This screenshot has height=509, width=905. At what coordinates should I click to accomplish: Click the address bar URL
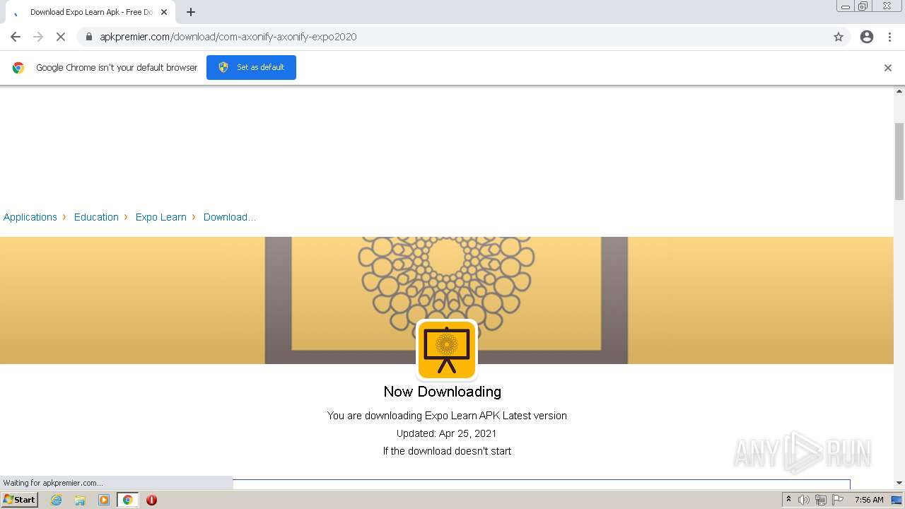[228, 37]
